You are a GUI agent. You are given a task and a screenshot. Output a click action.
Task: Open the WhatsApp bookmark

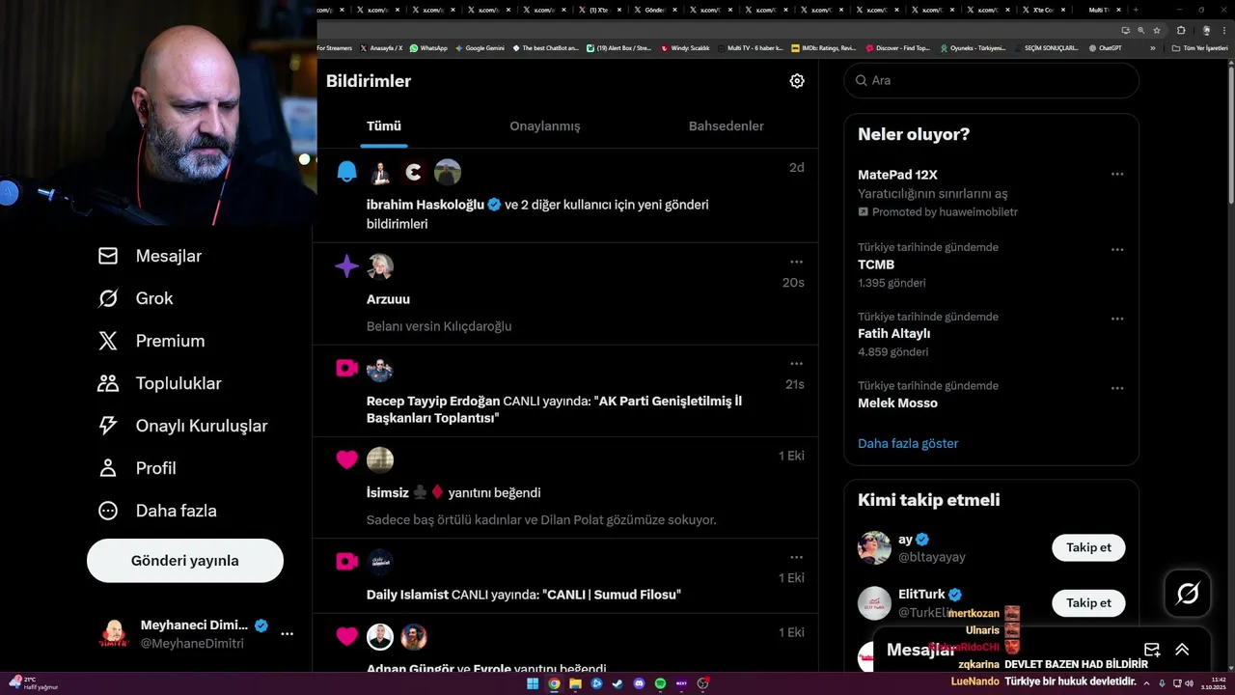tap(428, 48)
